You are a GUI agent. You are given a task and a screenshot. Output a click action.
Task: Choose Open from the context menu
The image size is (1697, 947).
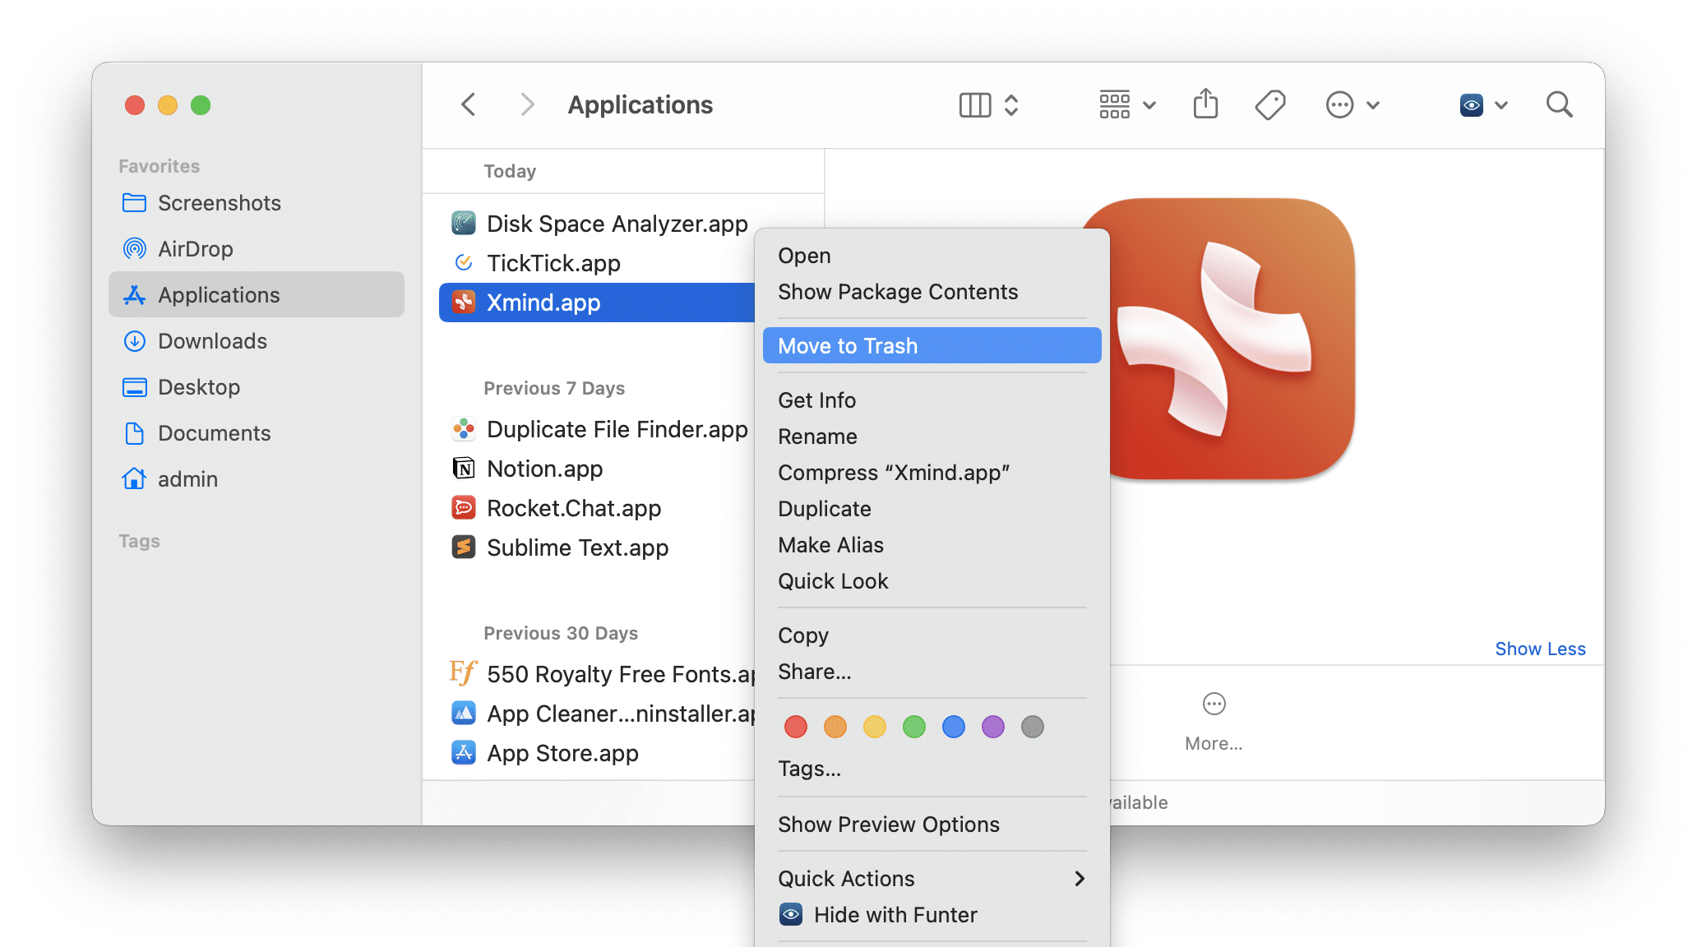pyautogui.click(x=932, y=256)
